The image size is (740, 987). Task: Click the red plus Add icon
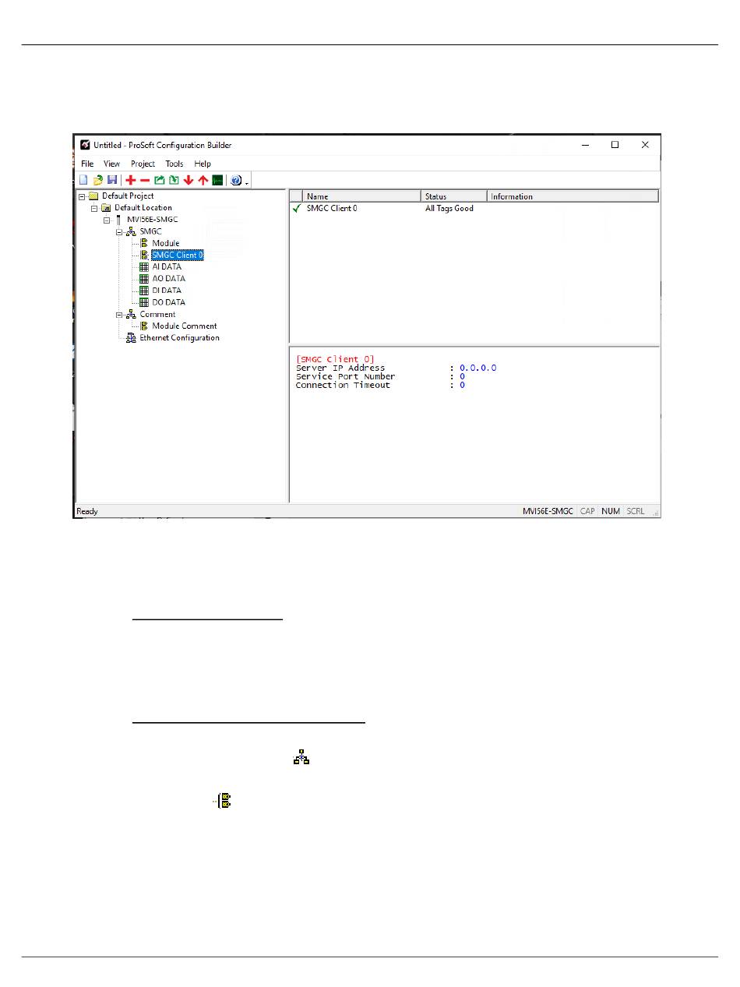(131, 181)
